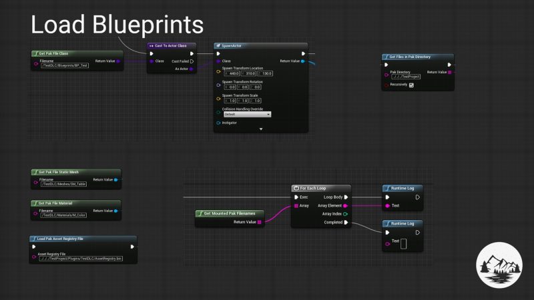Click the Spawn Transform Location pin
The width and height of the screenshot is (534, 300).
click(218, 71)
